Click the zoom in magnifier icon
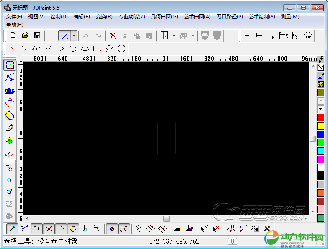The height and width of the screenshot is (249, 328). coord(9,192)
